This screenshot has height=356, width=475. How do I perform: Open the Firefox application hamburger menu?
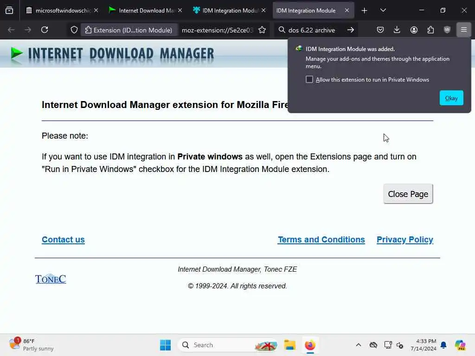tap(464, 30)
